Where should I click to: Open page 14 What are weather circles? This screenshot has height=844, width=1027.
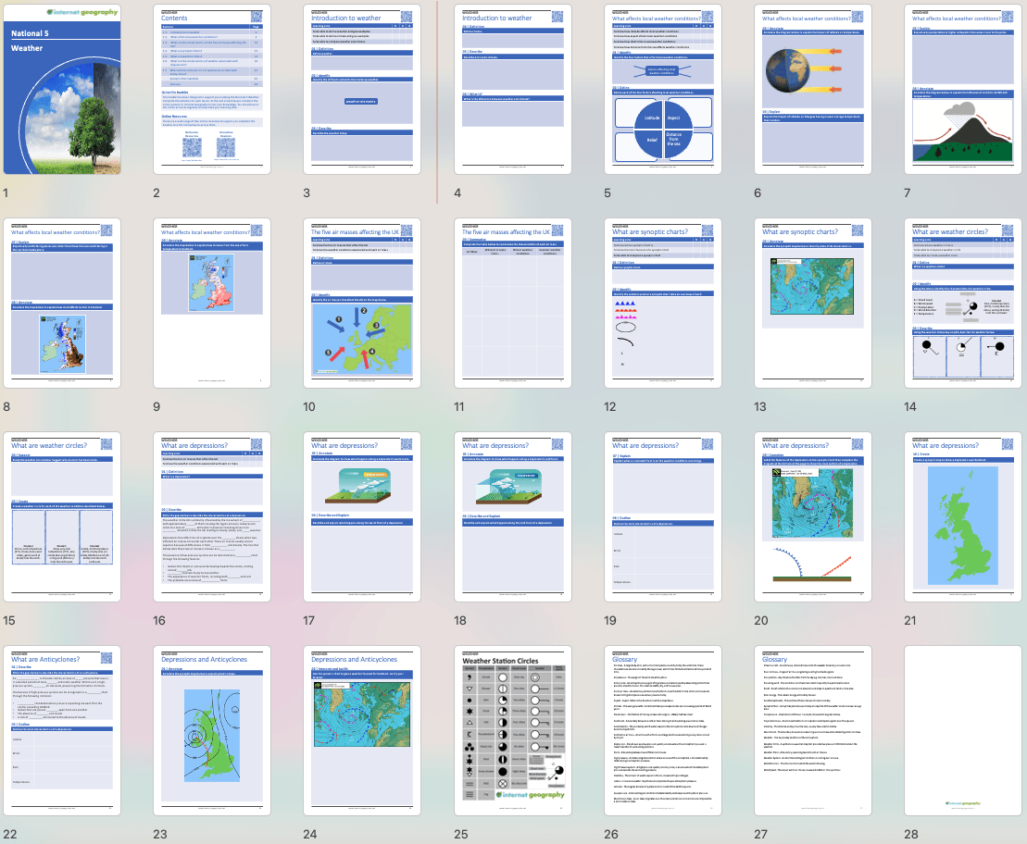(962, 302)
